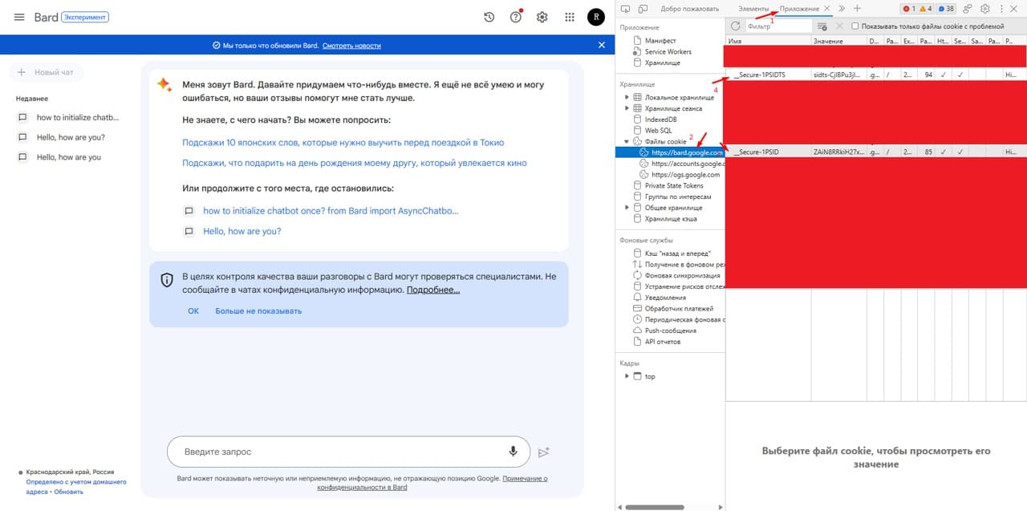Image resolution: width=1027 pixels, height=511 pixels.
Task: Open Хранилище кэша in the sidebar
Action: [x=671, y=219]
